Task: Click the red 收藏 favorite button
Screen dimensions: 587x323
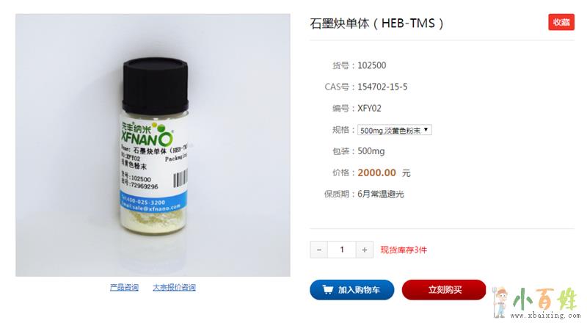Action: [561, 22]
